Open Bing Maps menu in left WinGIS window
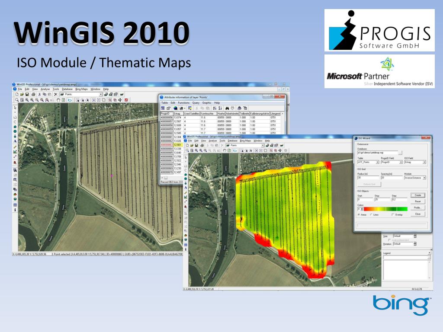This screenshot has height=332, width=443. click(82, 89)
